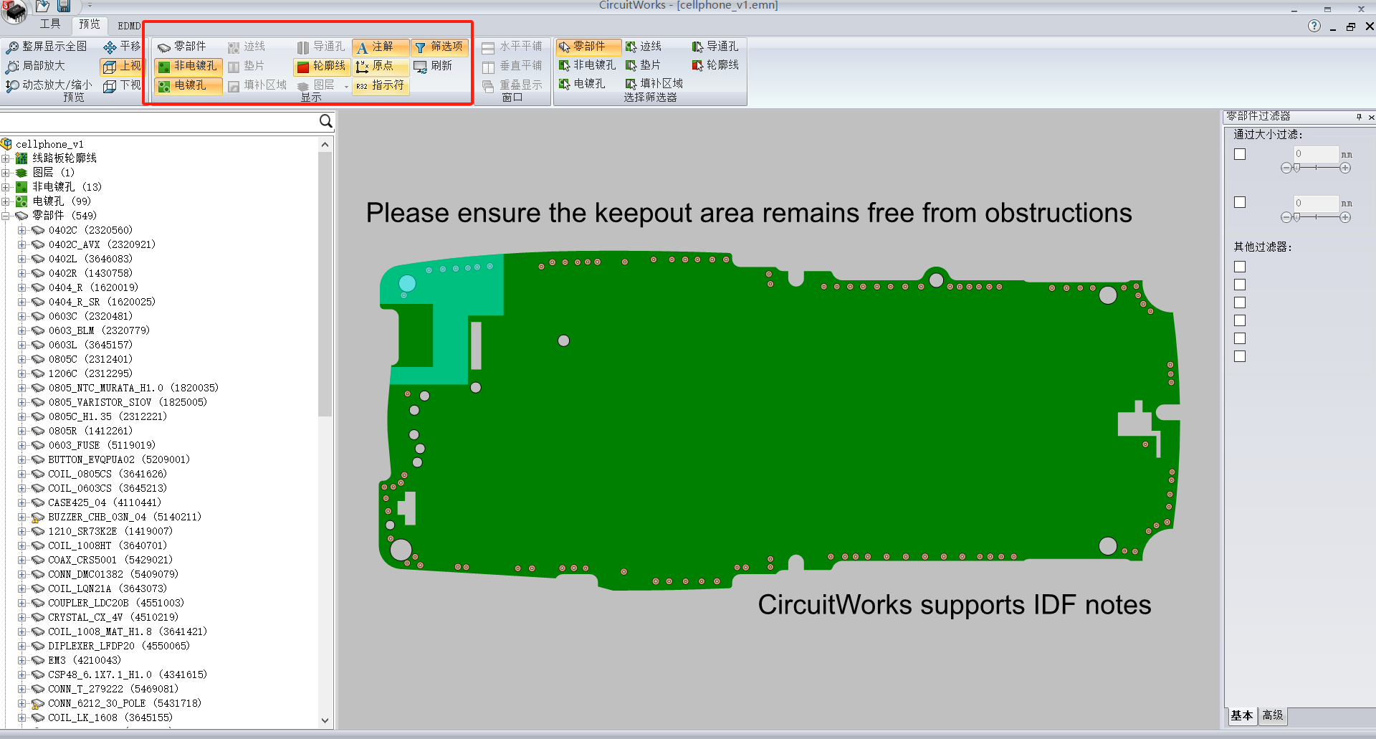Click 水平平铺 tile horizontally
Image resolution: width=1376 pixels, height=739 pixels.
[512, 47]
